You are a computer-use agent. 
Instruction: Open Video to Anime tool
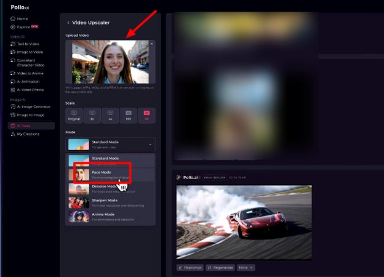tap(30, 73)
